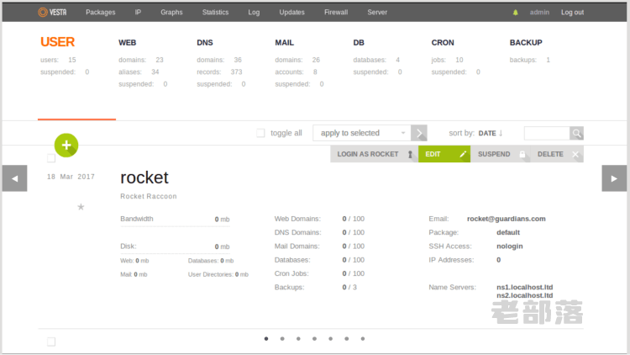Go to previous slide arrow
The height and width of the screenshot is (355, 630).
click(x=15, y=177)
